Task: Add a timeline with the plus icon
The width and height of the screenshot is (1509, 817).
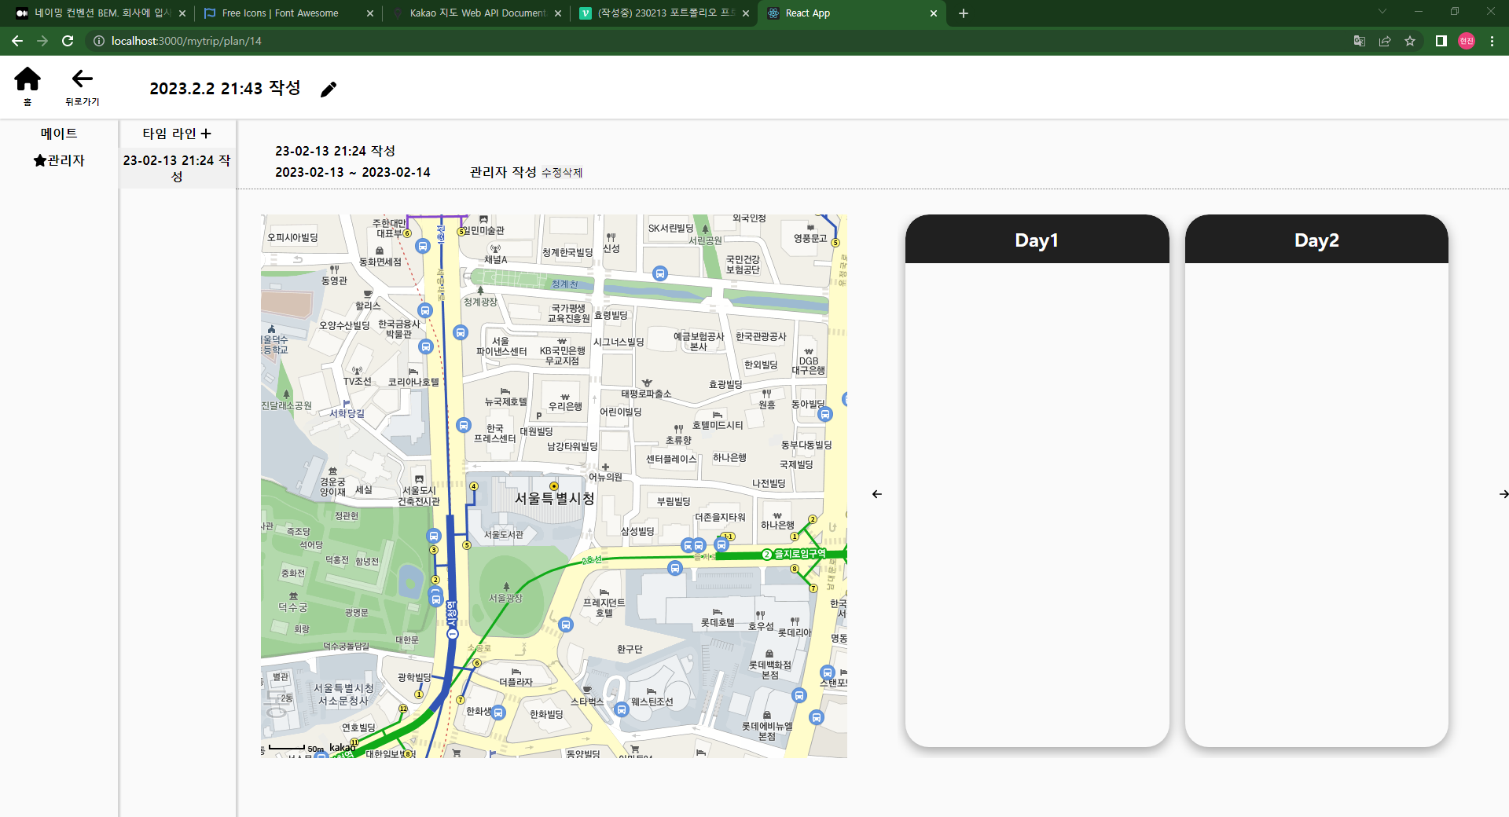Action: tap(206, 134)
